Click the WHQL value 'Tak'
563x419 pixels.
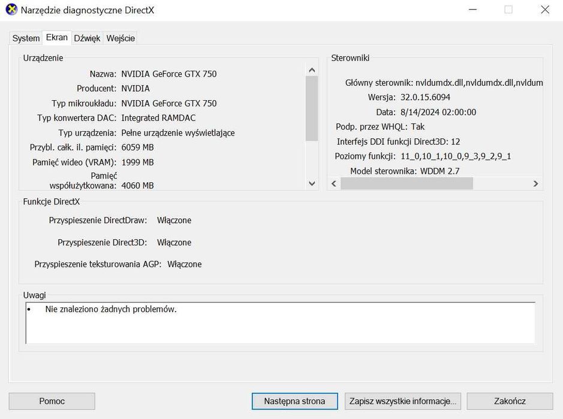click(417, 126)
